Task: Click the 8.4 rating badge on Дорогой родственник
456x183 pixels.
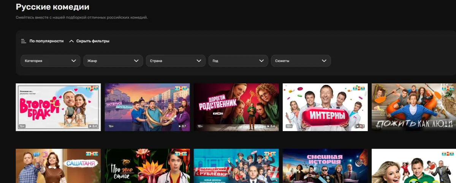Action: click(x=271, y=126)
